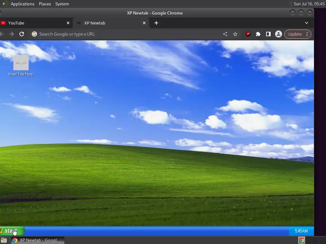Open the XP start button

(x=12, y=231)
